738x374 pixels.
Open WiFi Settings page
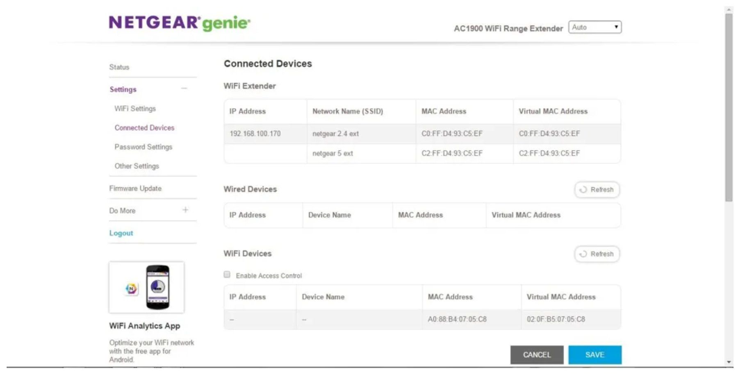pyautogui.click(x=135, y=109)
